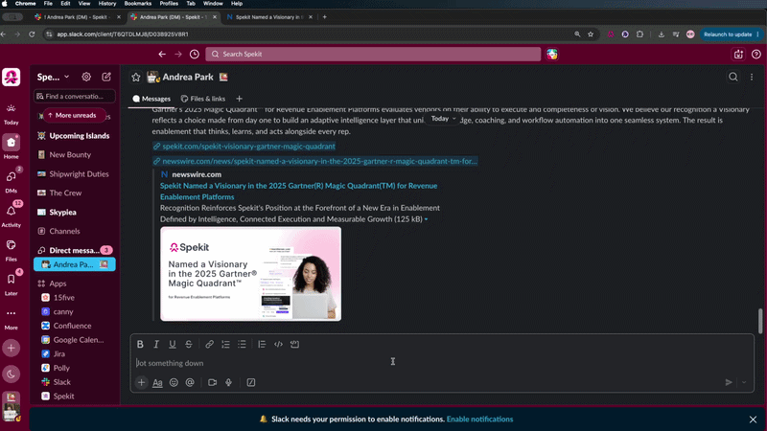
Task: Switch to the Files & links tab
Action: tap(203, 99)
